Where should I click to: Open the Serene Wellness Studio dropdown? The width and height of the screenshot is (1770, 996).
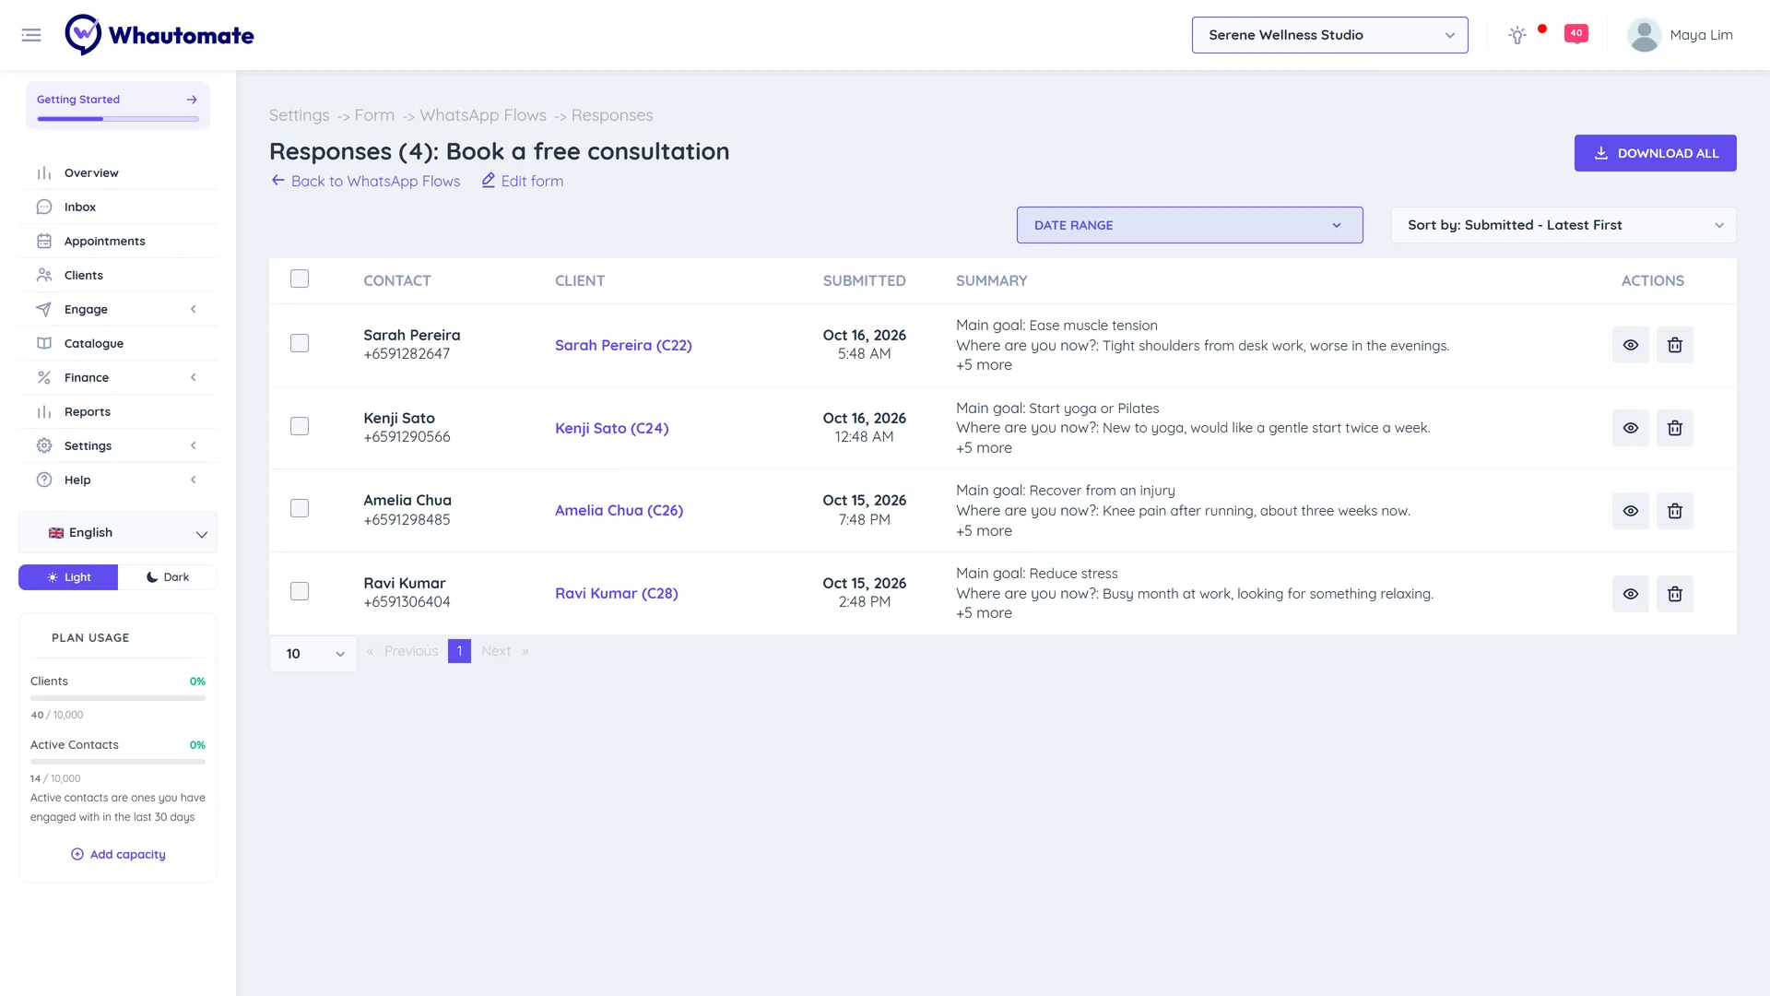tap(1329, 35)
